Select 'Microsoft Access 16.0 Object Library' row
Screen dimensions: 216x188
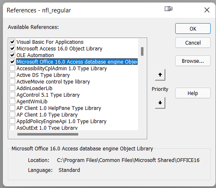[x=59, y=49]
